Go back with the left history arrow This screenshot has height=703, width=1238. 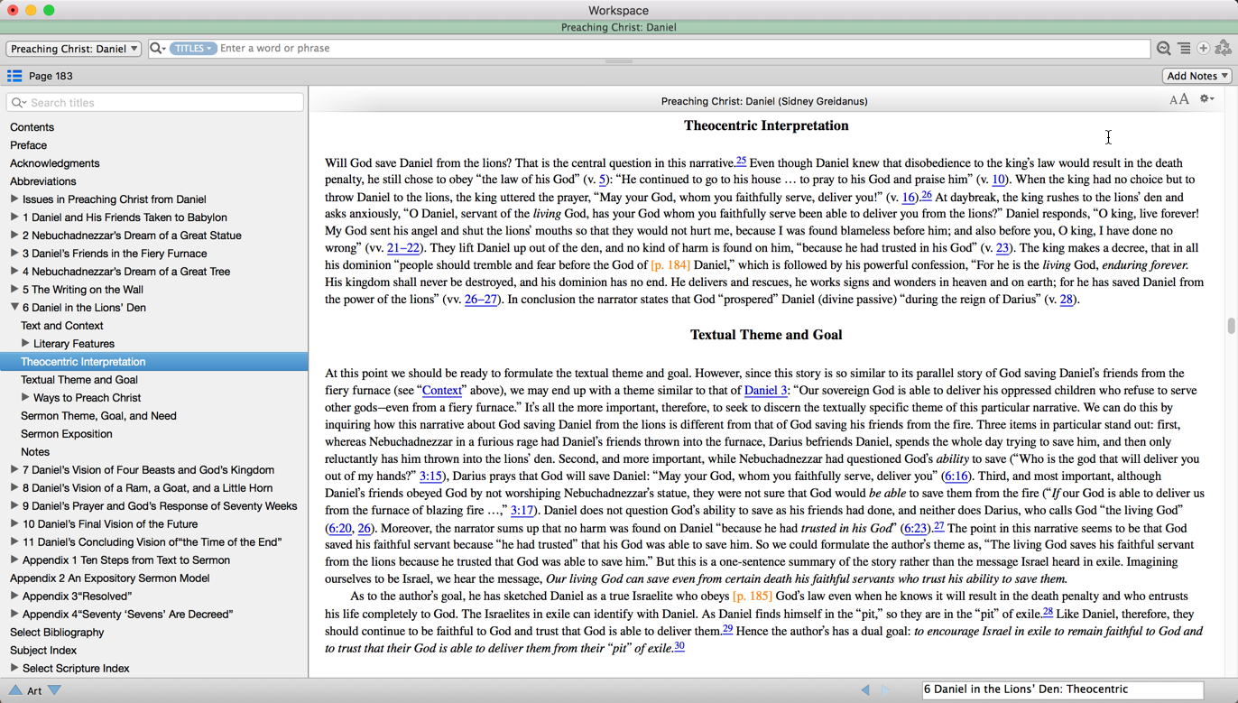pos(865,689)
